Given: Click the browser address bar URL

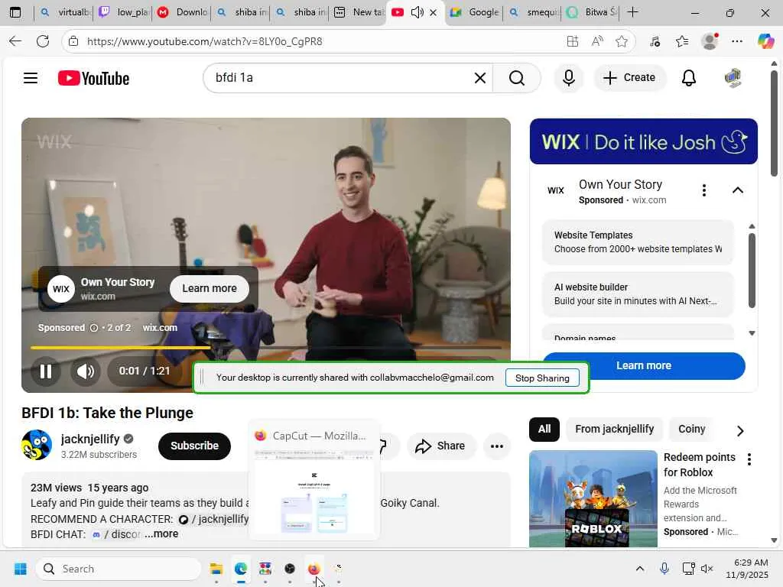Looking at the screenshot, I should [x=205, y=41].
